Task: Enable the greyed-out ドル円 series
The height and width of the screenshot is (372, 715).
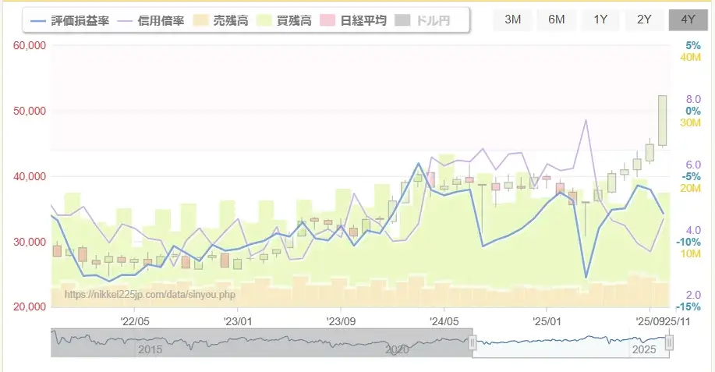Action: (x=427, y=20)
